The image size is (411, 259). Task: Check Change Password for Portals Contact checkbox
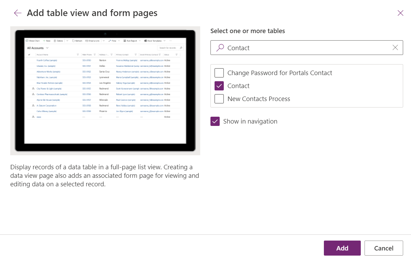tap(219, 73)
